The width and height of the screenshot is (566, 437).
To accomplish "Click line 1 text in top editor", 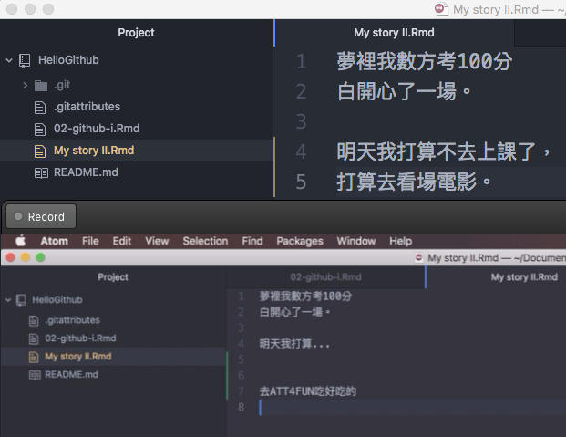I will [424, 61].
